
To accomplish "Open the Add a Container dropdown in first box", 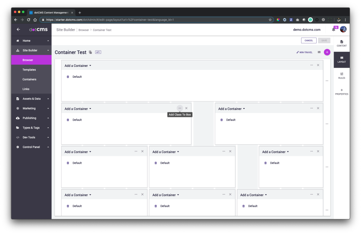I will click(x=77, y=65).
